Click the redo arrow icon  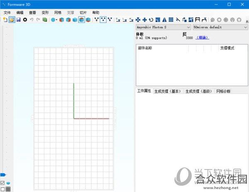[38, 20]
